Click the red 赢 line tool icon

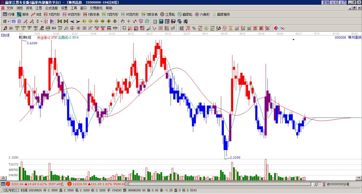[x=103, y=28]
